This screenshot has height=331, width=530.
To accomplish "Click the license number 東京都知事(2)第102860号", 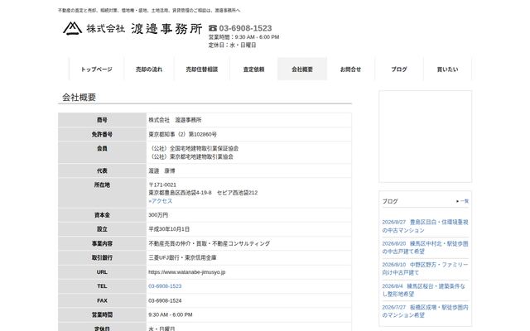I will (x=182, y=134).
